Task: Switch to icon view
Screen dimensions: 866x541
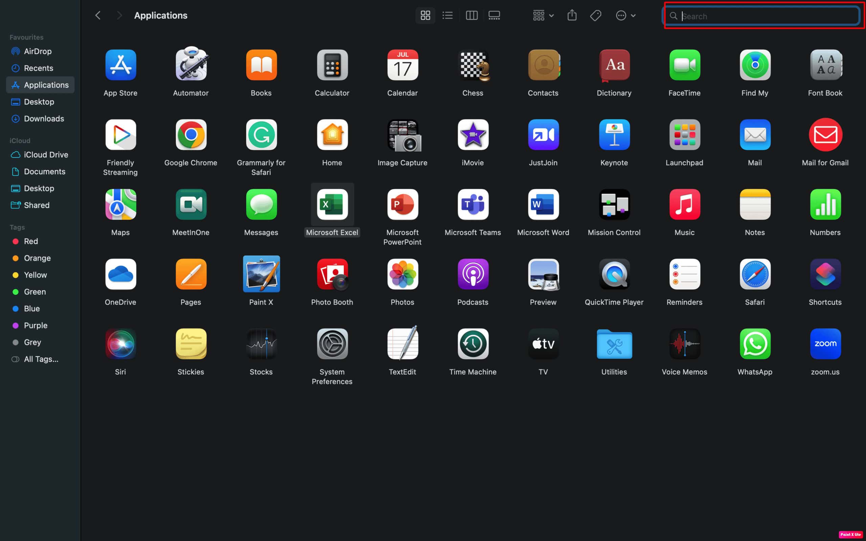Action: (425, 16)
